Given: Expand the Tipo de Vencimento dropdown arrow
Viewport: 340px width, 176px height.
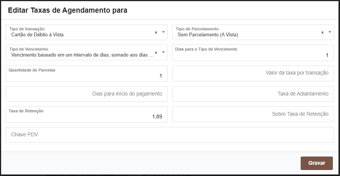Looking at the screenshot, I should (x=163, y=52).
